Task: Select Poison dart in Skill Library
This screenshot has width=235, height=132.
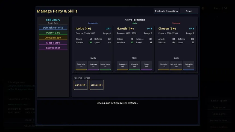Action: click(53, 33)
